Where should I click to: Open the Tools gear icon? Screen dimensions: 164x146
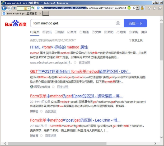tap(160, 8)
